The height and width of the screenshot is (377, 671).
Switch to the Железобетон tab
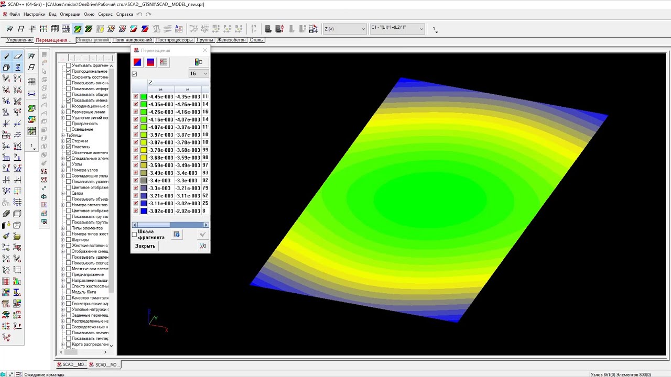point(231,40)
